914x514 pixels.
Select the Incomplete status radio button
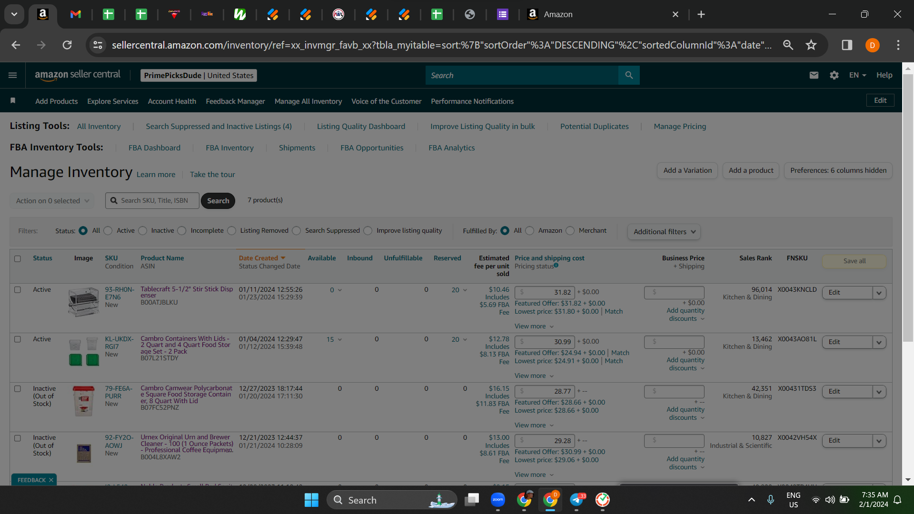(x=182, y=231)
